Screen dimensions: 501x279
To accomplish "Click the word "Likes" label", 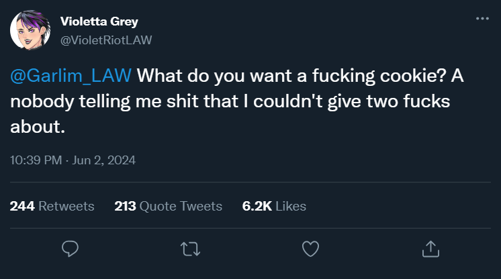I will point(291,206).
